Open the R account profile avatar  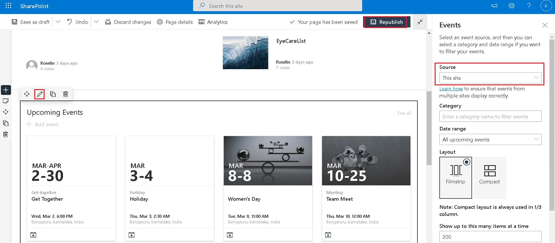tap(546, 6)
